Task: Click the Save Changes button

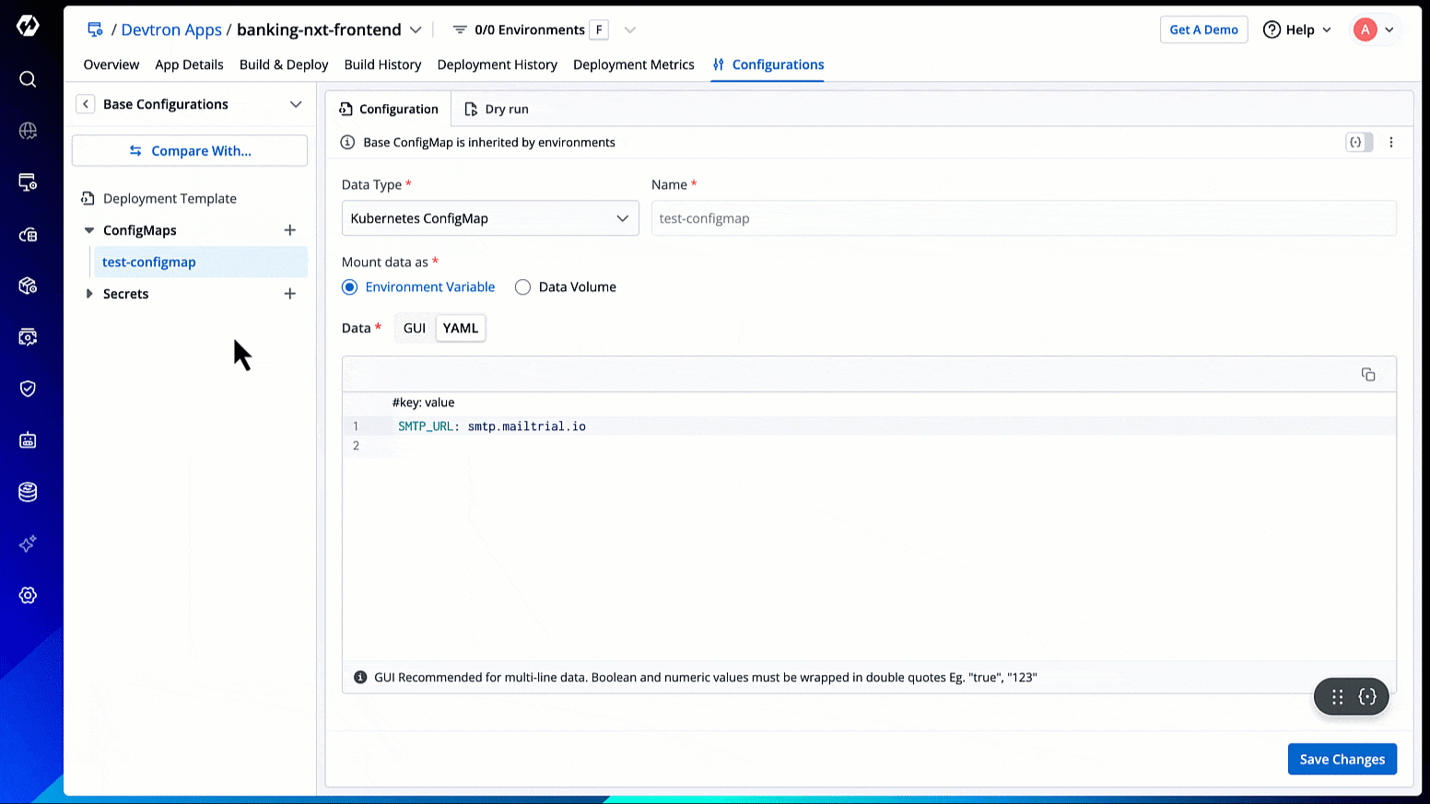Action: point(1342,759)
